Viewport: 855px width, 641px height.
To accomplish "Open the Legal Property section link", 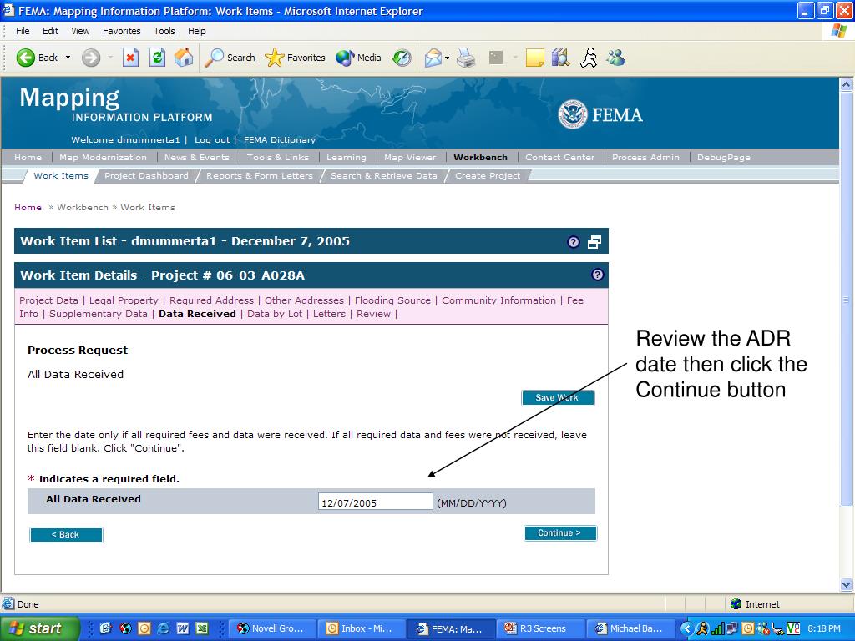I will [x=124, y=300].
